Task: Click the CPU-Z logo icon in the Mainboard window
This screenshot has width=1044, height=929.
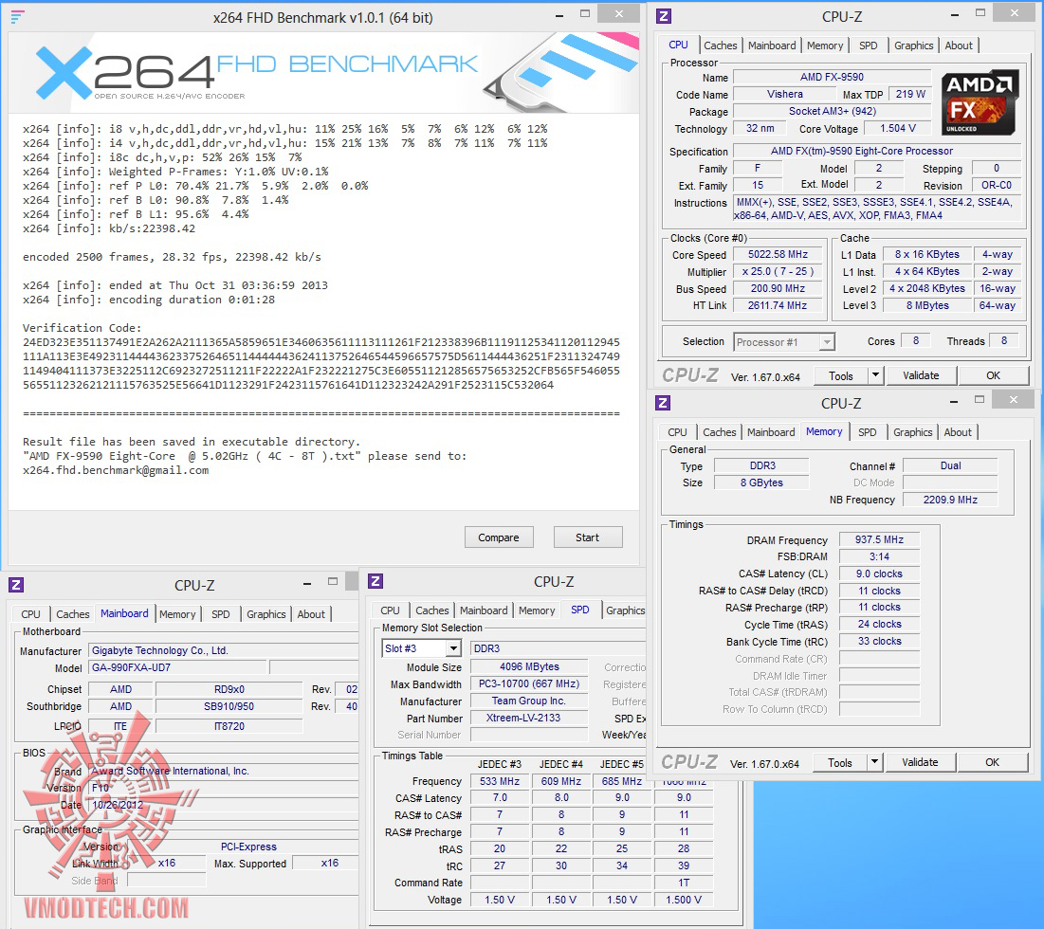Action: click(17, 585)
